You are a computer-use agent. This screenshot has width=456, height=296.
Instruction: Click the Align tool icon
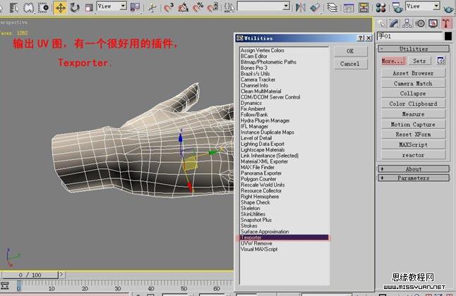[x=315, y=7]
